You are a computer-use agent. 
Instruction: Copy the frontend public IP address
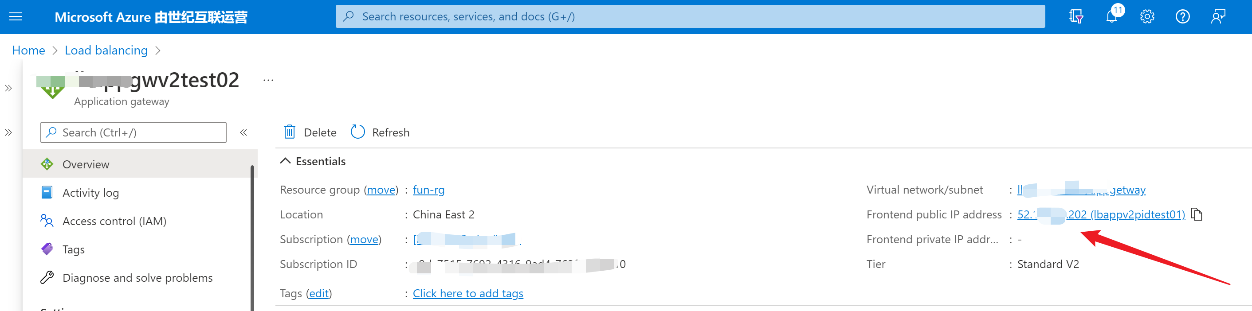point(1197,214)
